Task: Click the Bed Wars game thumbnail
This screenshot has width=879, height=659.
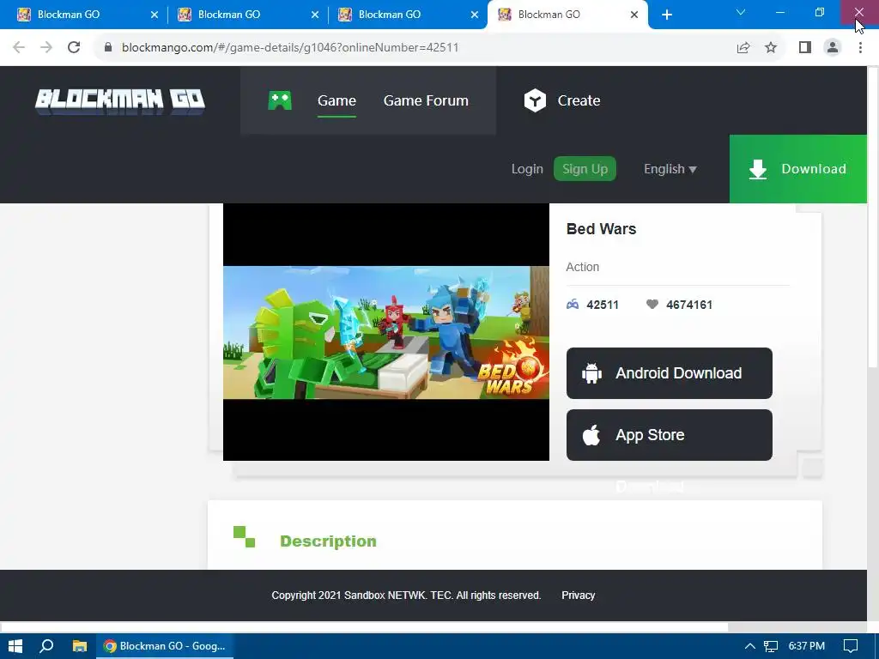Action: 385,332
